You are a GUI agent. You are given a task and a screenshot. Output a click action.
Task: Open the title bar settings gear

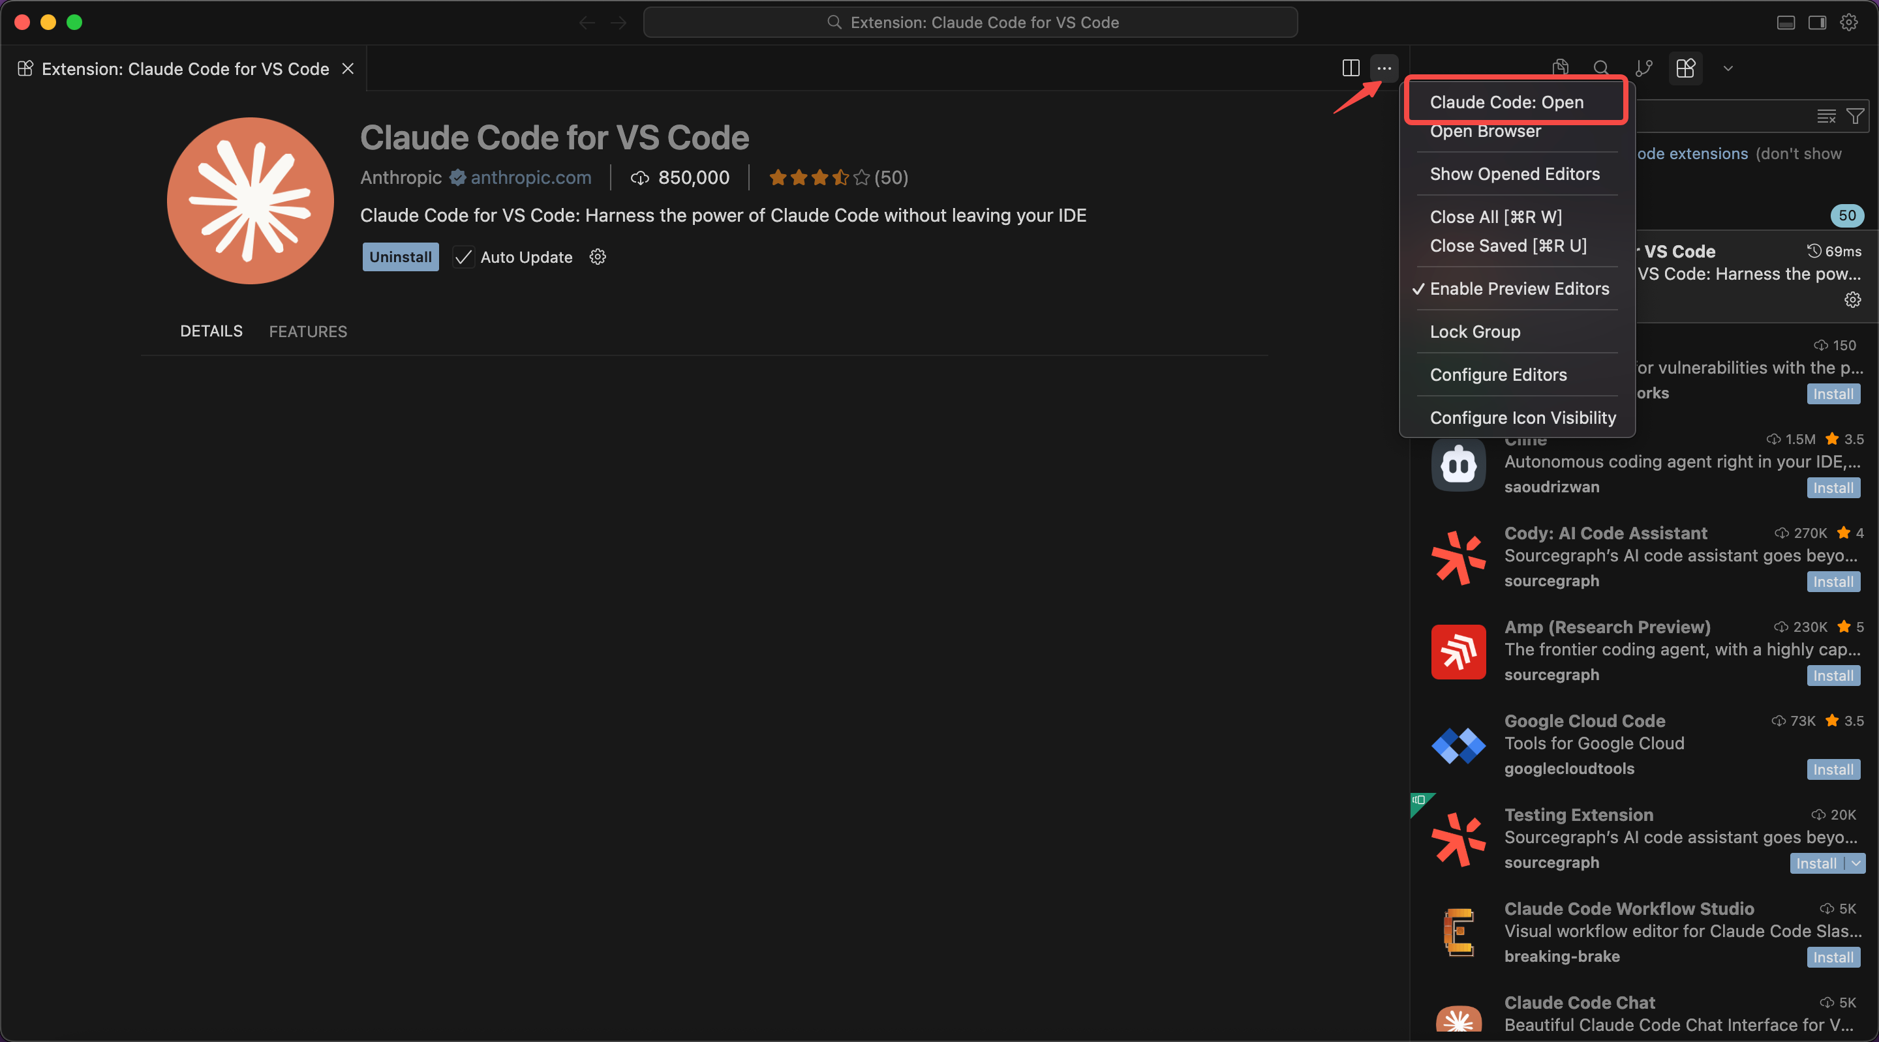coord(1848,23)
